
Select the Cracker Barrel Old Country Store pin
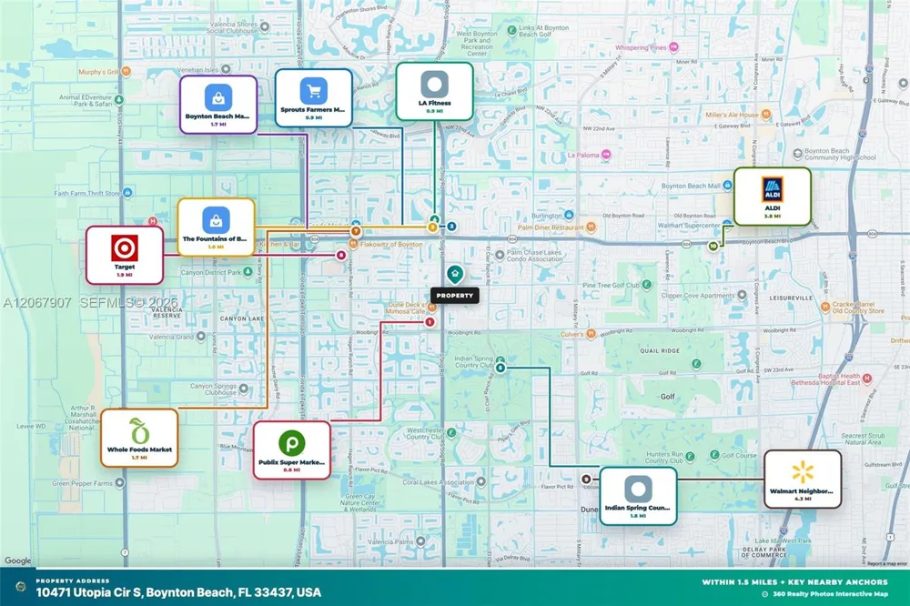click(x=824, y=307)
